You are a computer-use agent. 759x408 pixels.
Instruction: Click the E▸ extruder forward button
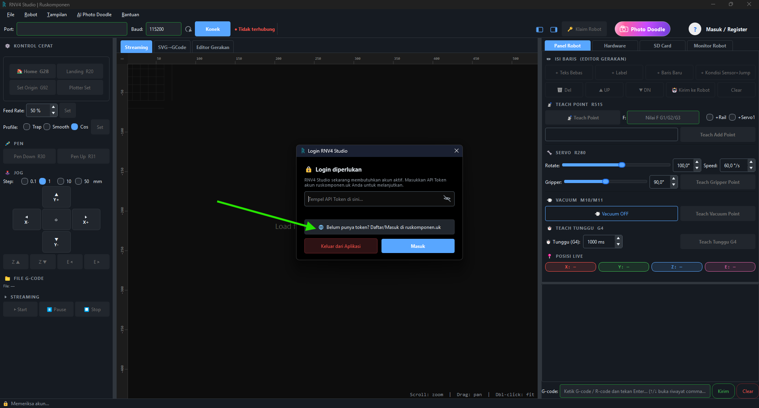[x=96, y=262]
